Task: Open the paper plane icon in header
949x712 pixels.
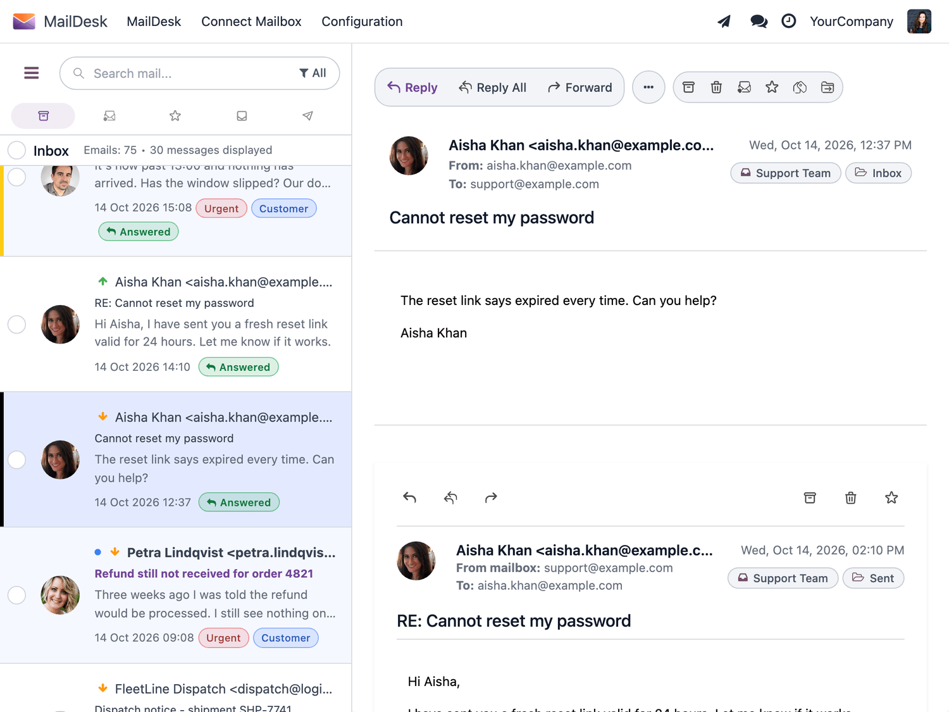Action: (724, 22)
